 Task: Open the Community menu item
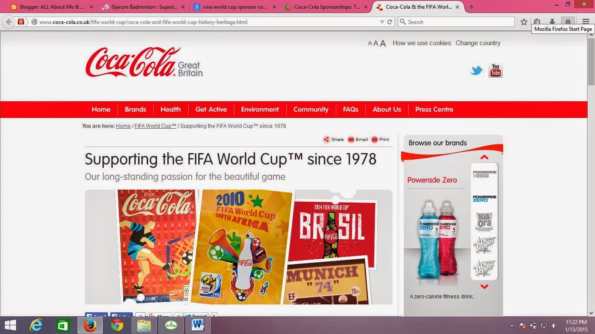pyautogui.click(x=311, y=110)
